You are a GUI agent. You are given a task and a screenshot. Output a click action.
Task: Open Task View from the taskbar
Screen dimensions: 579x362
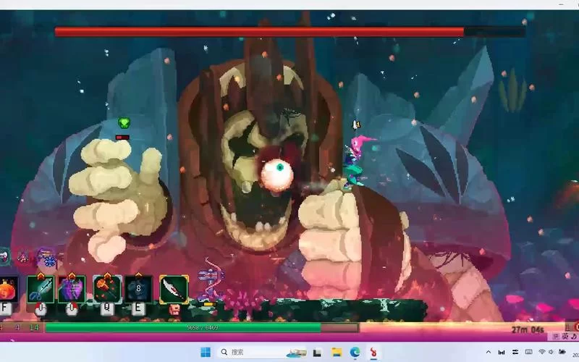[317, 353]
